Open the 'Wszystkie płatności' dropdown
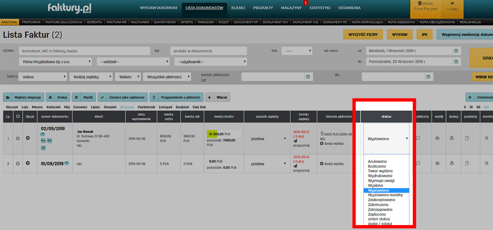493x230 pixels. (167, 77)
